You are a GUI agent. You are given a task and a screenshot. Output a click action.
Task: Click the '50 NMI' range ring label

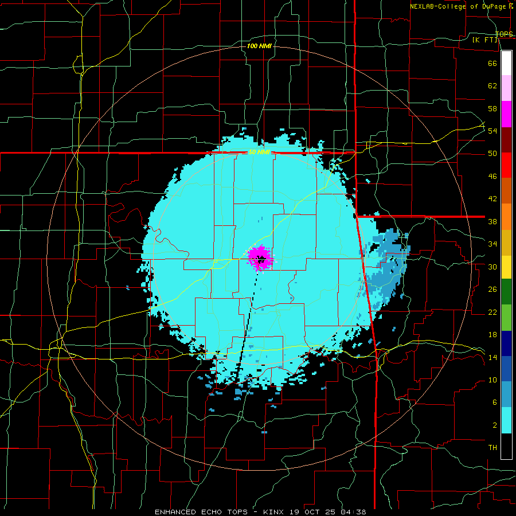[x=259, y=152]
